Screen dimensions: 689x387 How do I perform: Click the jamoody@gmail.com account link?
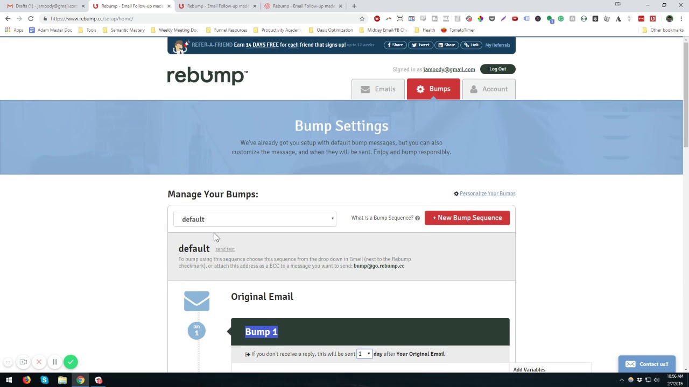coord(449,69)
